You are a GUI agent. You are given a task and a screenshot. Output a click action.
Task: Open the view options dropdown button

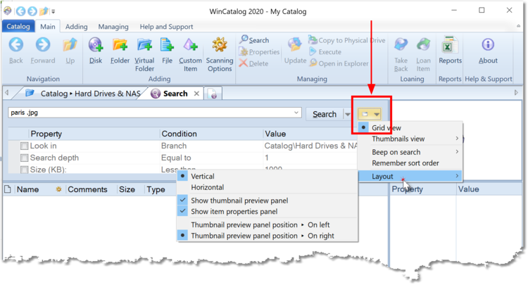coord(371,113)
